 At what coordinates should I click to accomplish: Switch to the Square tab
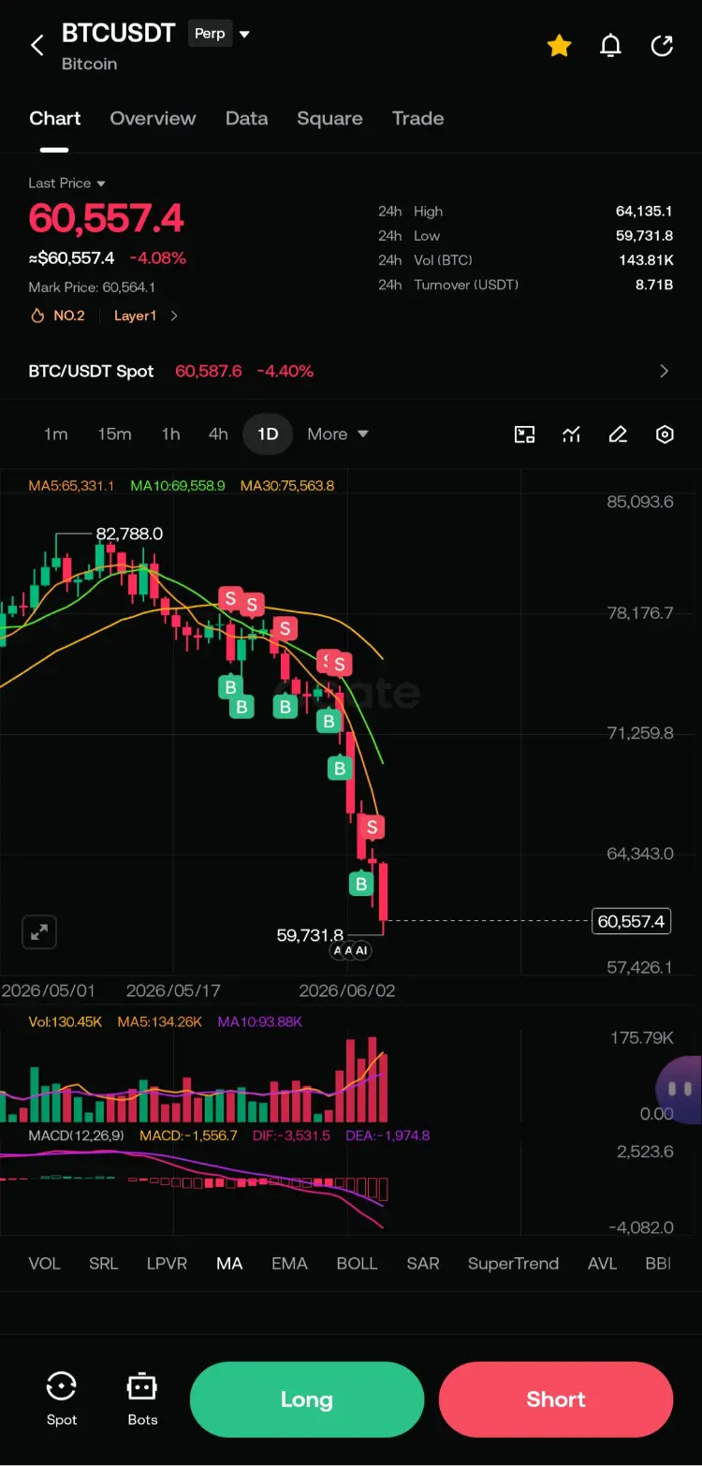329,118
